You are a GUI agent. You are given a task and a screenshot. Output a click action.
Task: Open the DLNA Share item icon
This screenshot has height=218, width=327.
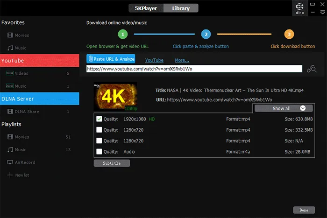[x=10, y=112]
